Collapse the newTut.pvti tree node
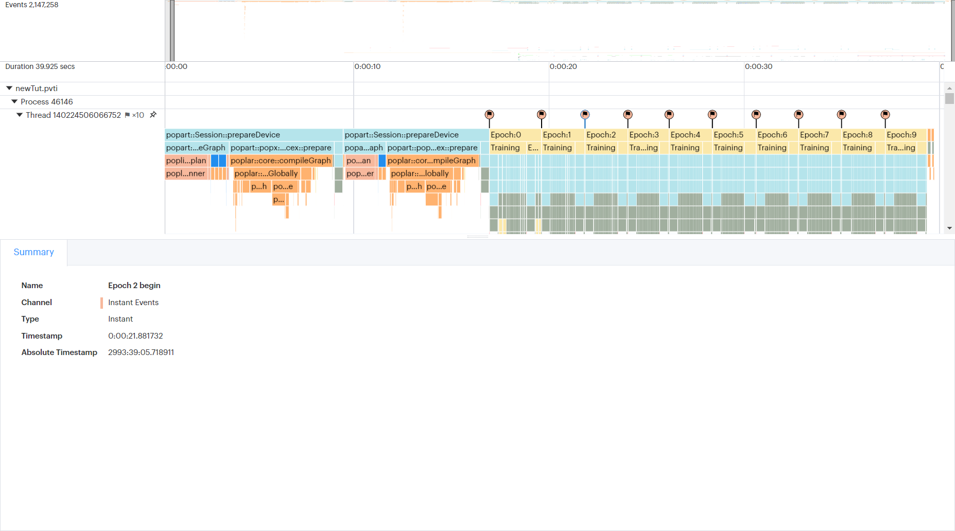Screen dimensions: 955x531 pyautogui.click(x=9, y=88)
